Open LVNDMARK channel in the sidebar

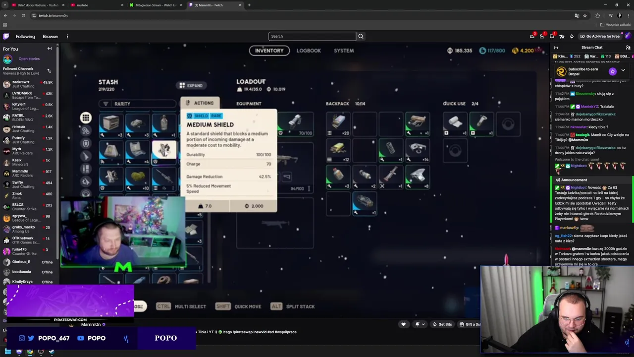pos(30,95)
